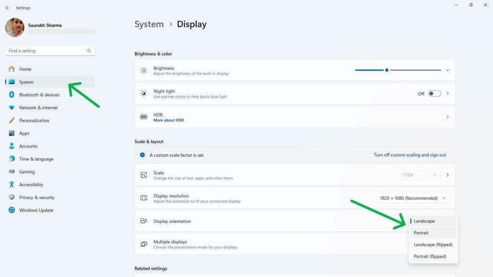Viewport: 493px width, 277px height.
Task: Click the HDR icon
Action: click(143, 117)
